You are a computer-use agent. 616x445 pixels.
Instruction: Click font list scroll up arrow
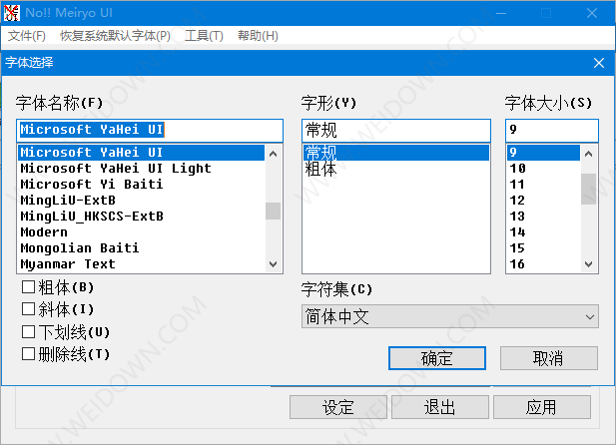point(273,154)
